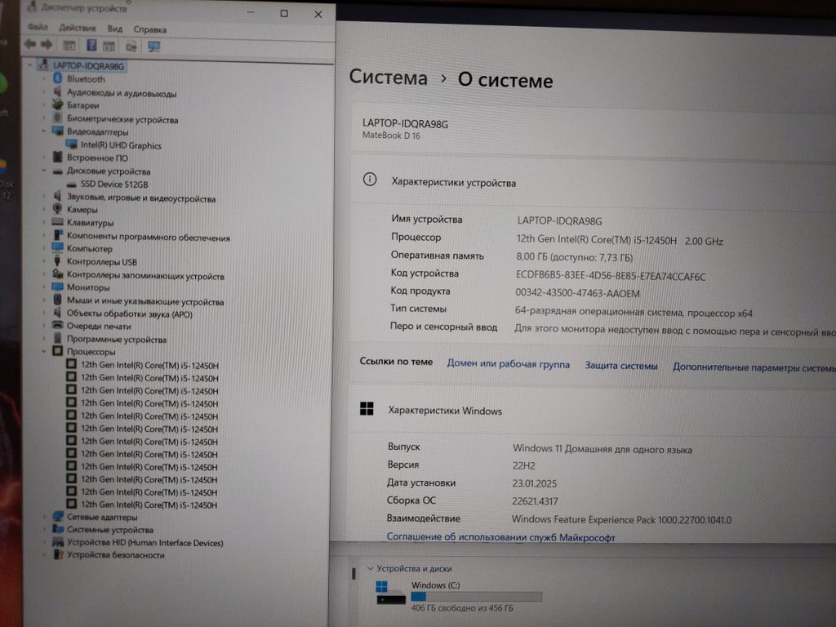Click the MateBook D 16 model name
Viewport: 836px width, 627px height.
coord(391,136)
